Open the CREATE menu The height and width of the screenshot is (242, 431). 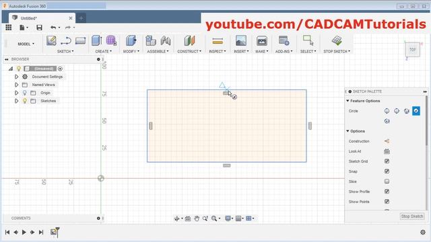[103, 51]
